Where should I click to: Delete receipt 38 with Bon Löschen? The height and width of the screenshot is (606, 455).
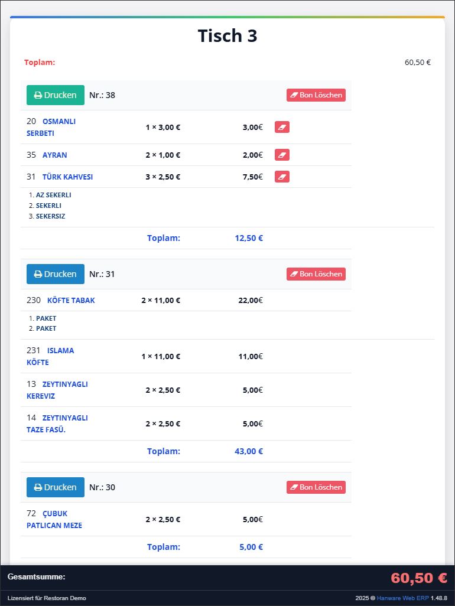316,95
